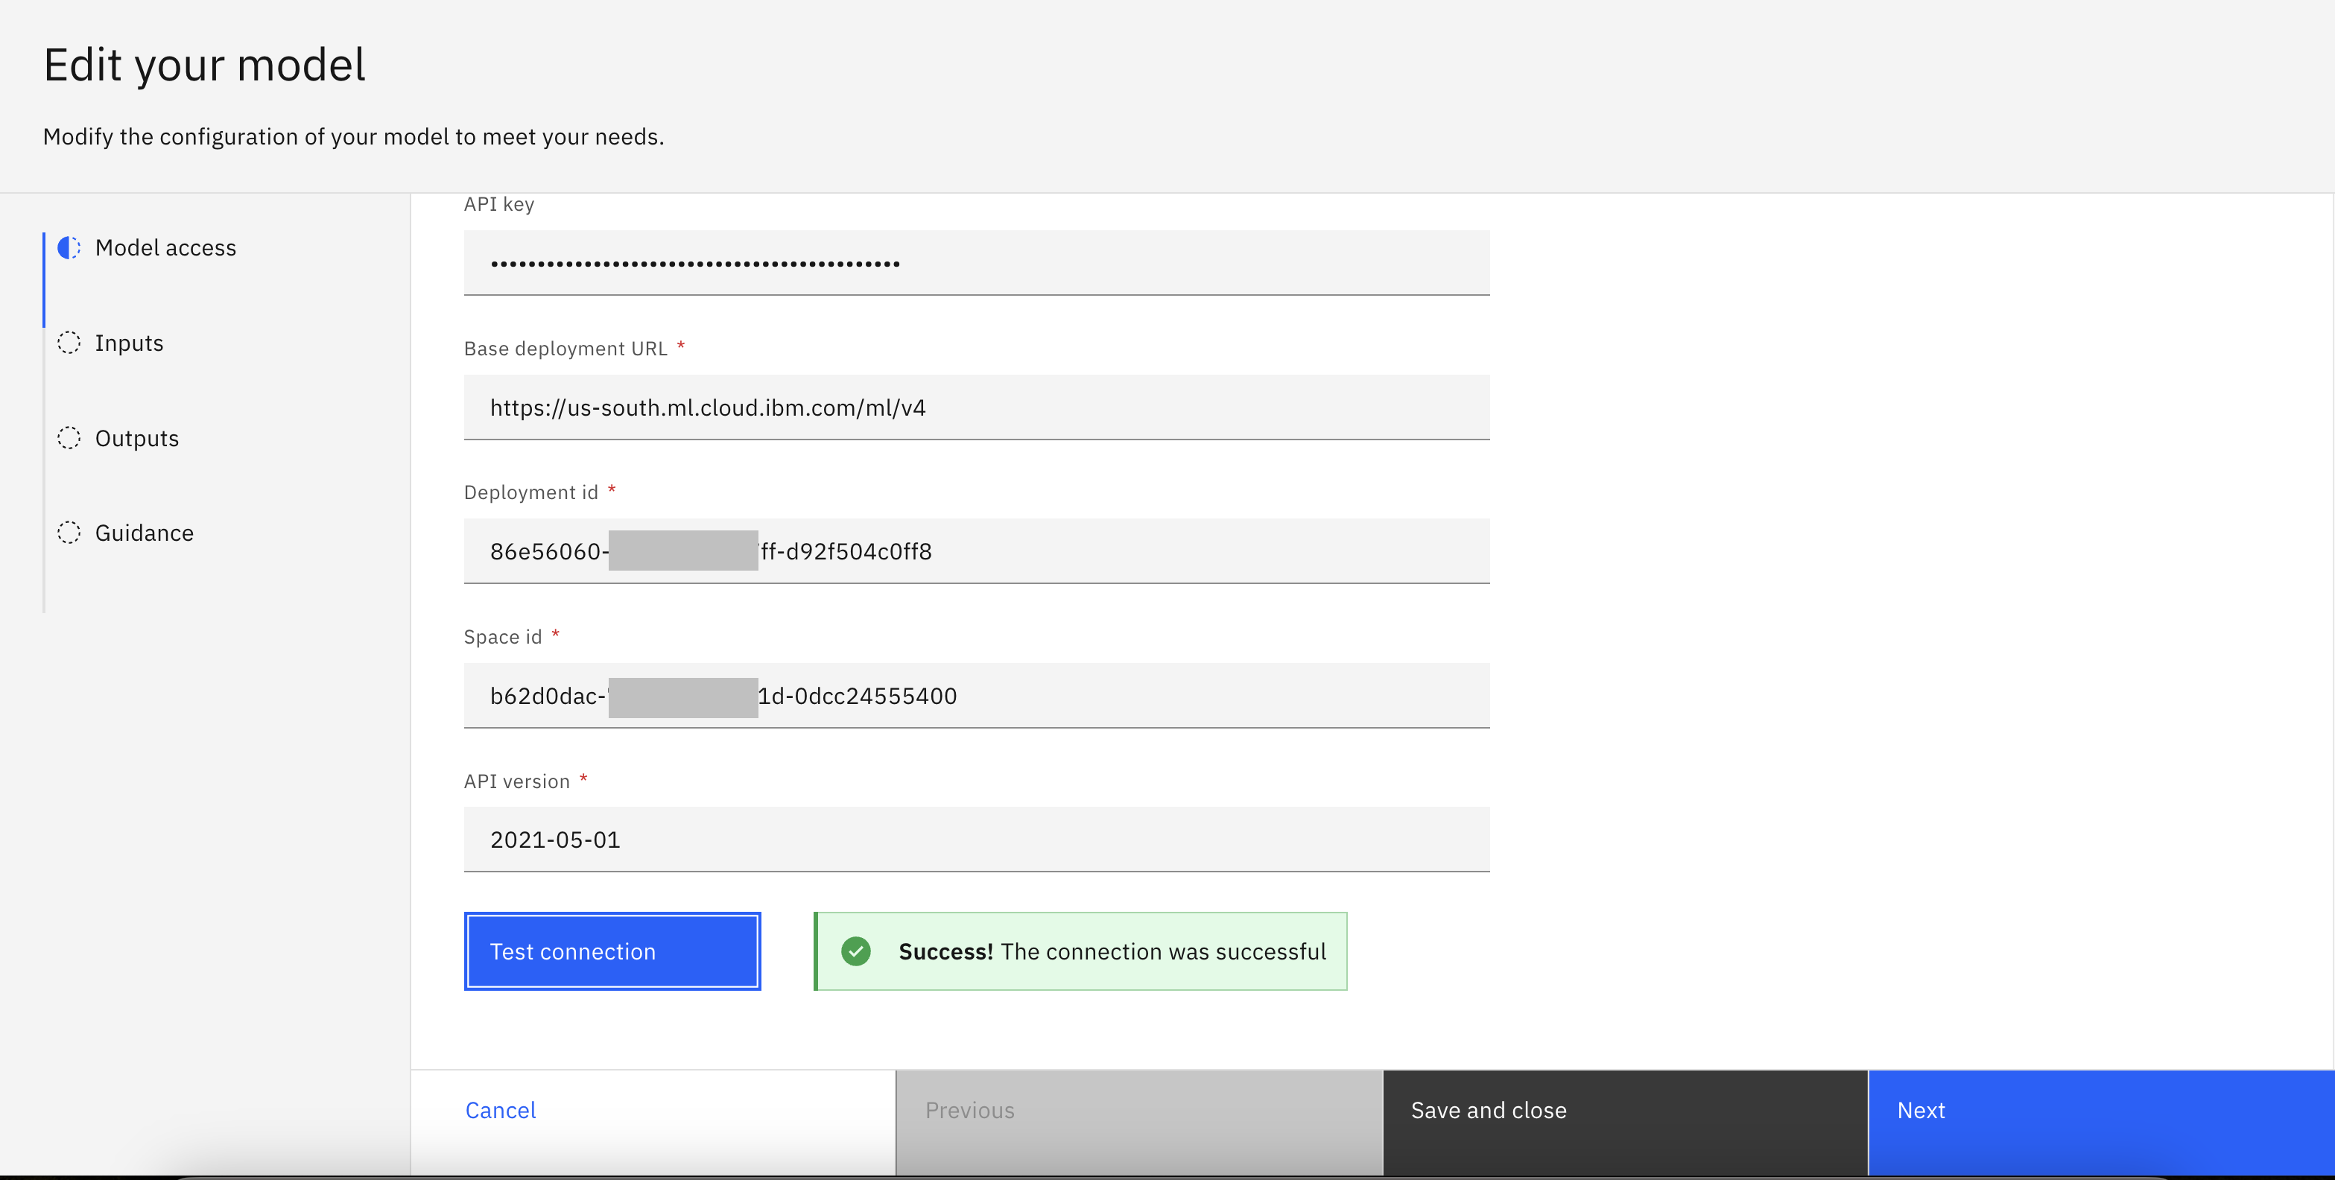Proceed with the Next button

click(x=2100, y=1122)
